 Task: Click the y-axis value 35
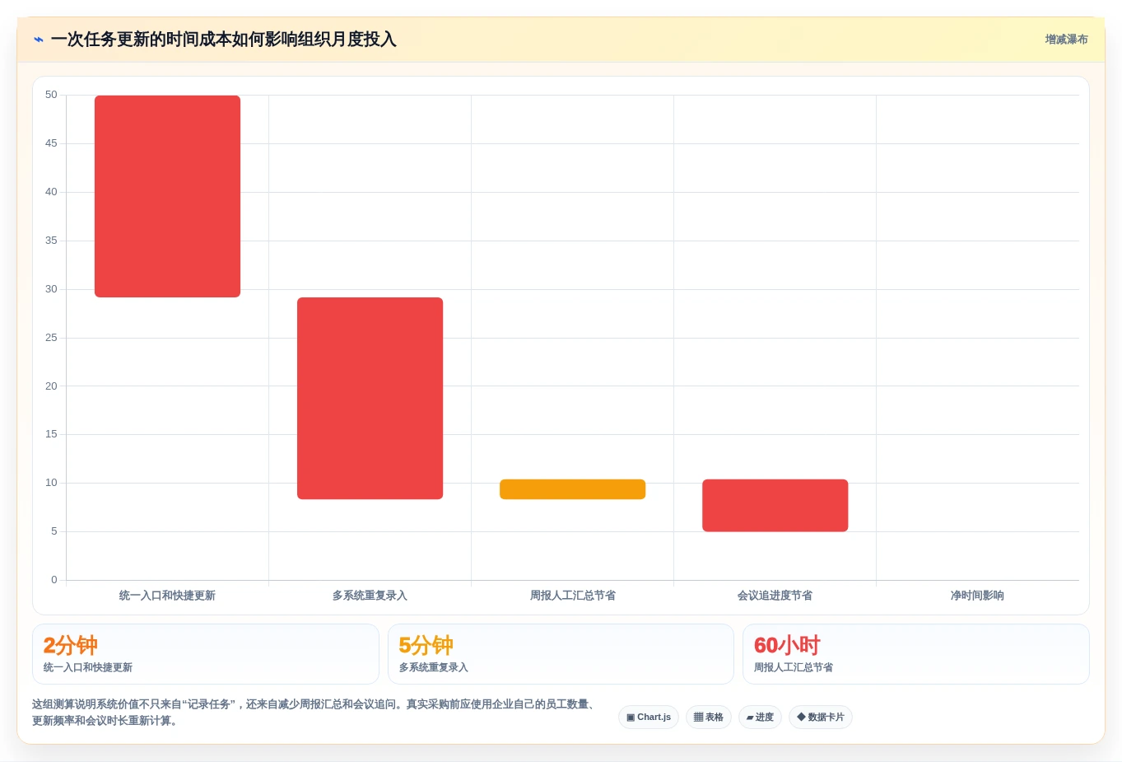[51, 241]
